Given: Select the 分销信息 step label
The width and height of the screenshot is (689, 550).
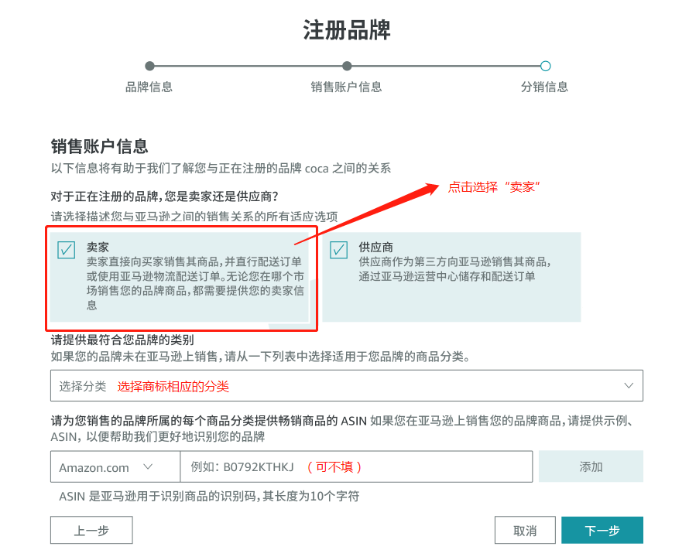Looking at the screenshot, I should (546, 87).
